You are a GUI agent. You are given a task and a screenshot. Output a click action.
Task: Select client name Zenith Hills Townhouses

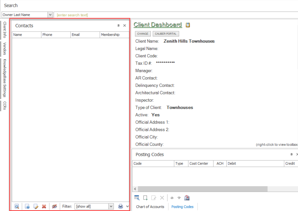click(x=189, y=41)
